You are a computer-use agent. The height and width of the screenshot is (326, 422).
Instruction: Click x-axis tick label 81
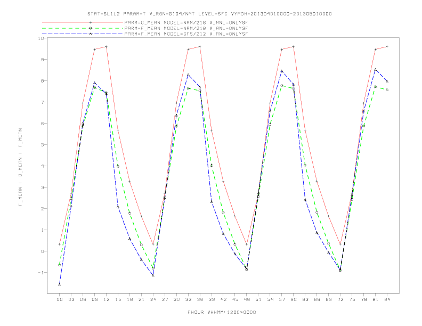tap(376, 299)
